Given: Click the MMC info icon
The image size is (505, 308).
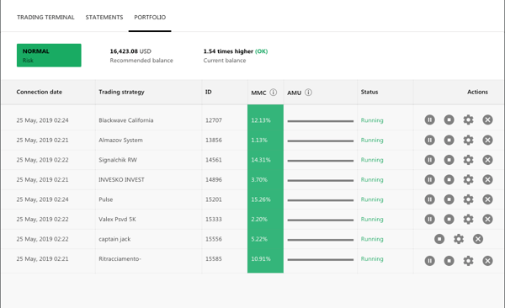Looking at the screenshot, I should click(273, 93).
